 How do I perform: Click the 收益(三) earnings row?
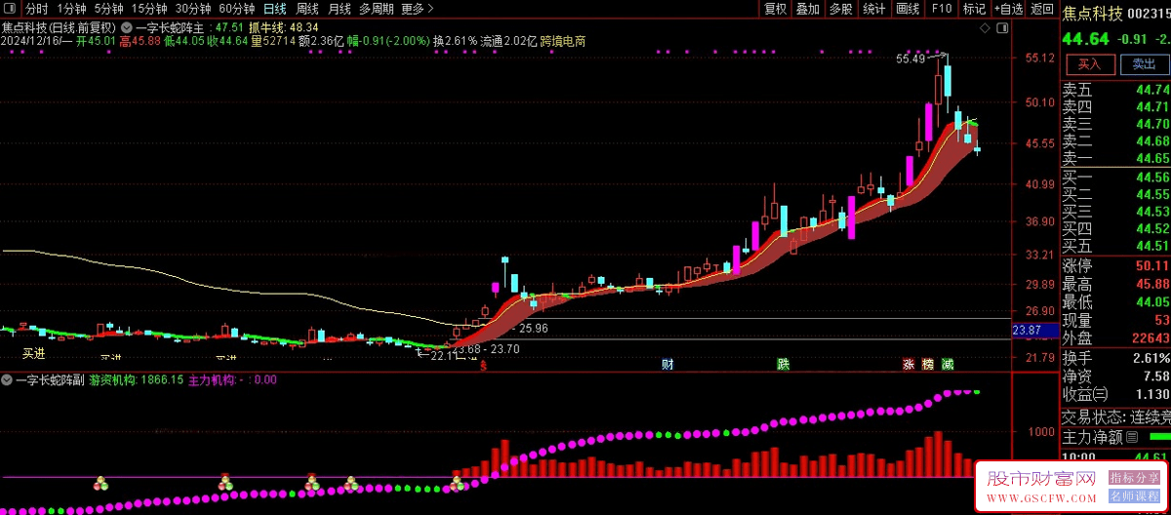pyautogui.click(x=1116, y=394)
